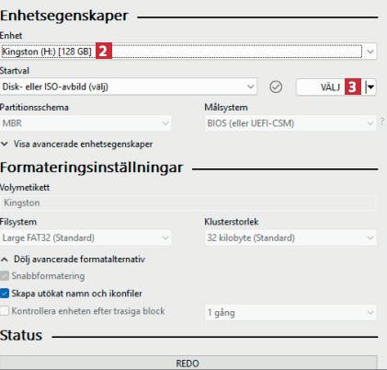Open the Klusterstorlek 32 kilobyte dropdown
This screenshot has width=387, height=370.
pos(290,237)
